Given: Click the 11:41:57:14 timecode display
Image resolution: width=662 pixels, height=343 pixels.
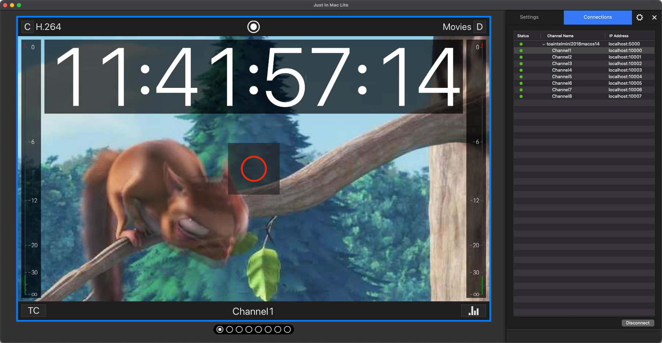Looking at the screenshot, I should 254,77.
